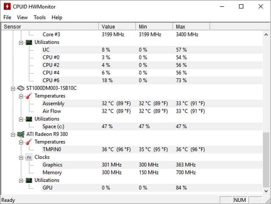271x204 pixels.
Task: Click the hard drive Temperatures thermometer icon
Action: (29, 96)
